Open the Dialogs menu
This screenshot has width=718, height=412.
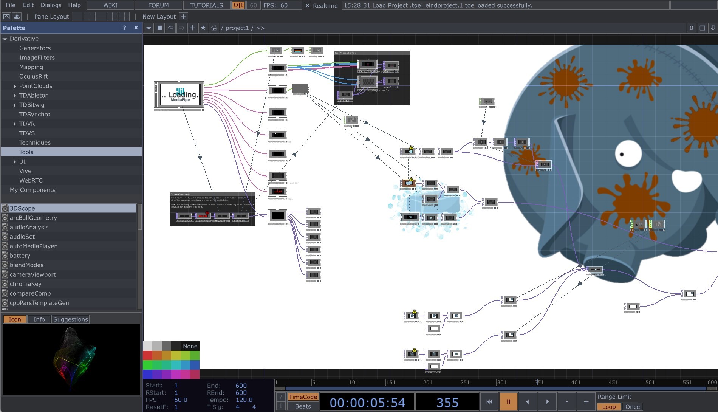(x=51, y=5)
